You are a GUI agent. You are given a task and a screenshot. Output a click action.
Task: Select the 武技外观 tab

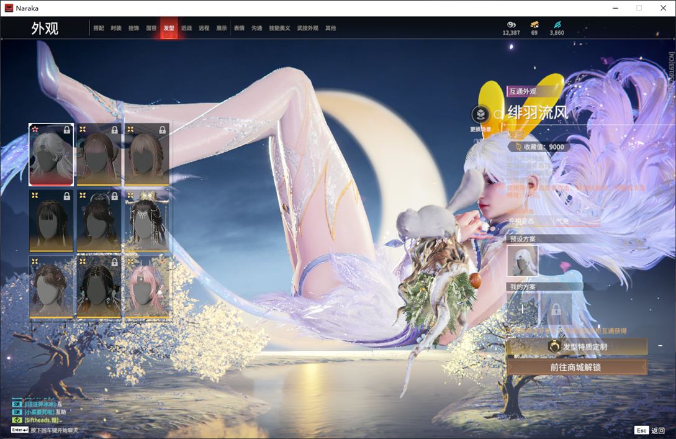coord(307,29)
